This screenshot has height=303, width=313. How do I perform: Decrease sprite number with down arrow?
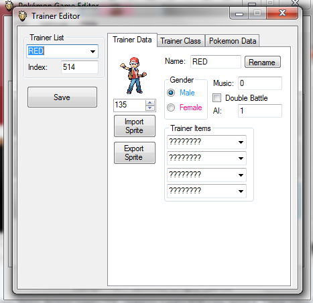coord(150,108)
